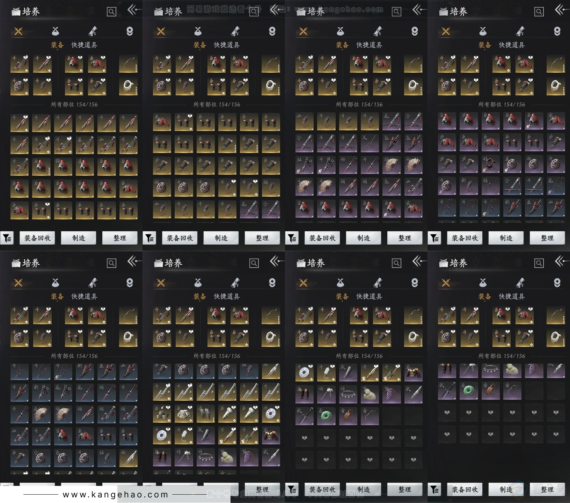
Task: Switch to 快捷道具 tab in third top-row panel
Action: tap(369, 45)
